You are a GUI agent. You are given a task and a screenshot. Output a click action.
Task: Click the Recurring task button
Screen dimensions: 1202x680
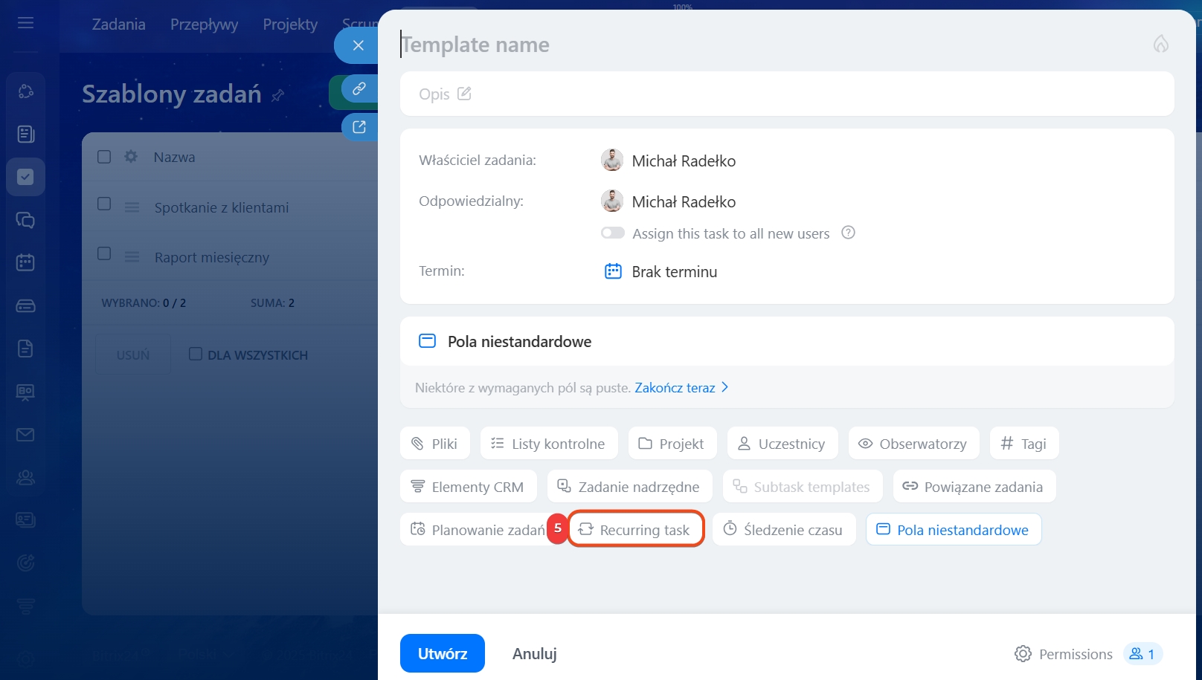pos(636,530)
